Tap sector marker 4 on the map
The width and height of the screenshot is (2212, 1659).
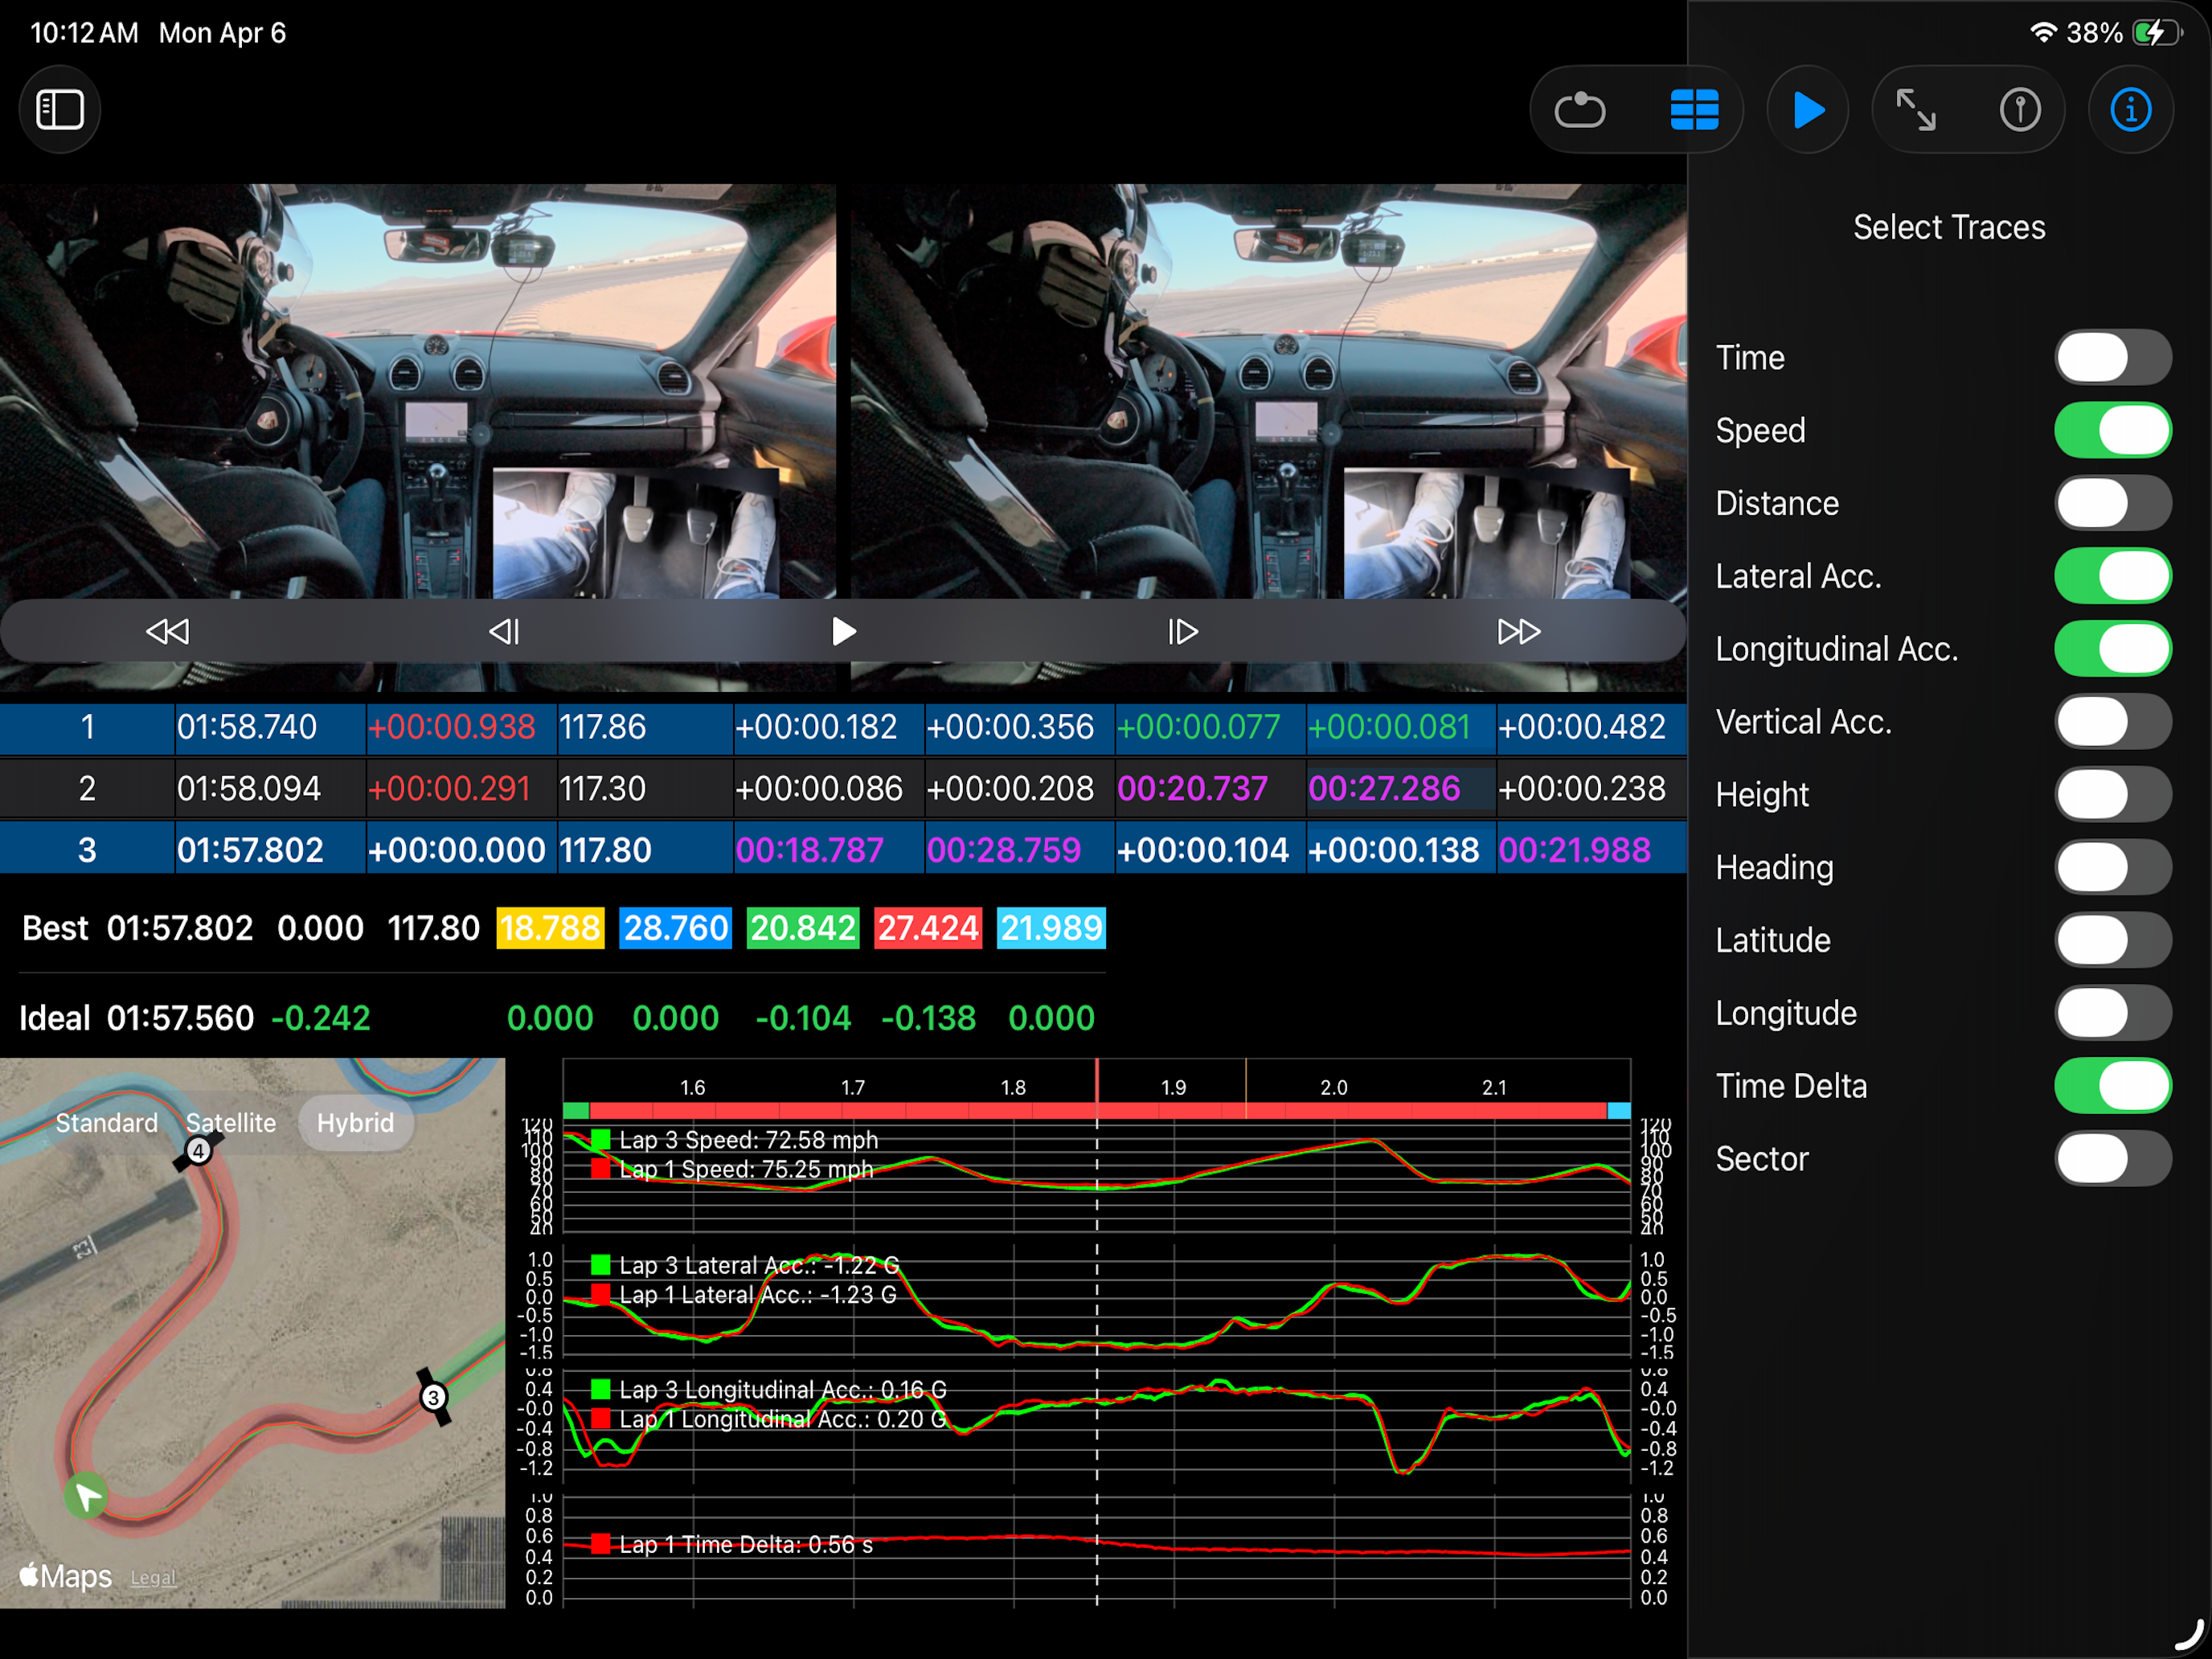tap(198, 1151)
